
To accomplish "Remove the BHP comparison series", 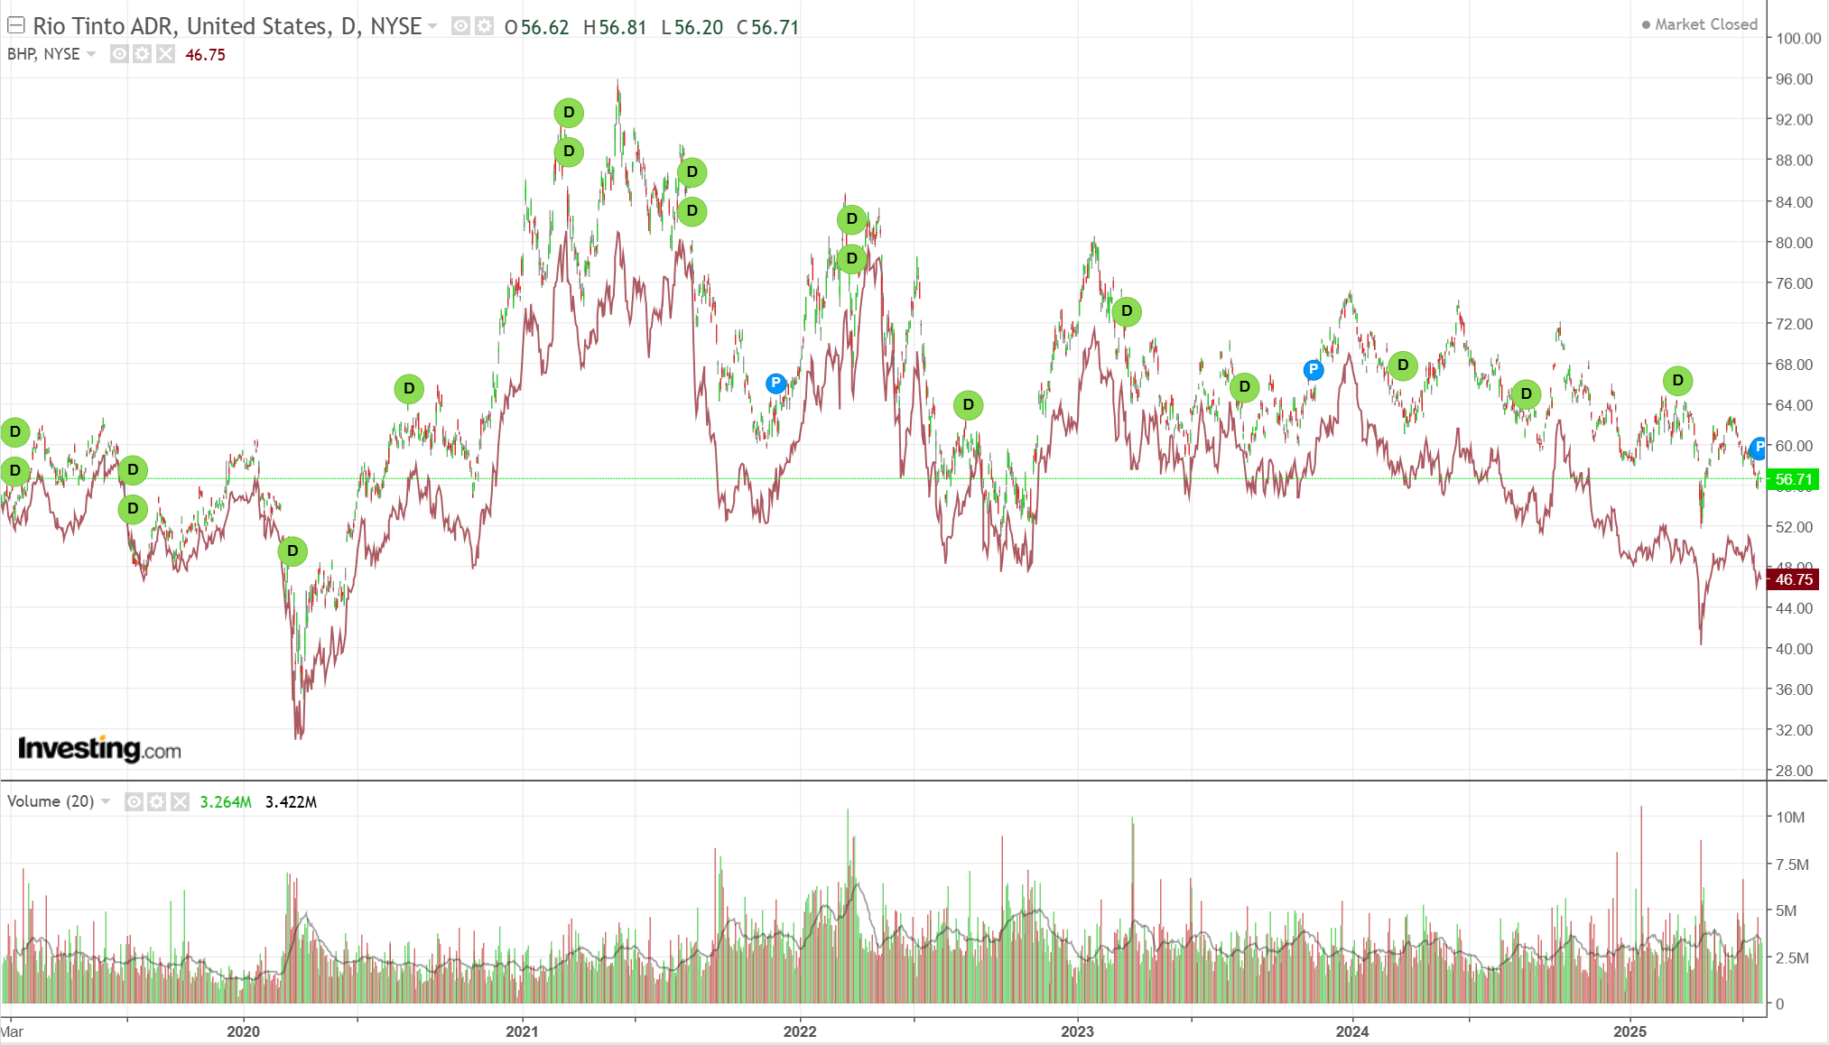I will pos(165,54).
